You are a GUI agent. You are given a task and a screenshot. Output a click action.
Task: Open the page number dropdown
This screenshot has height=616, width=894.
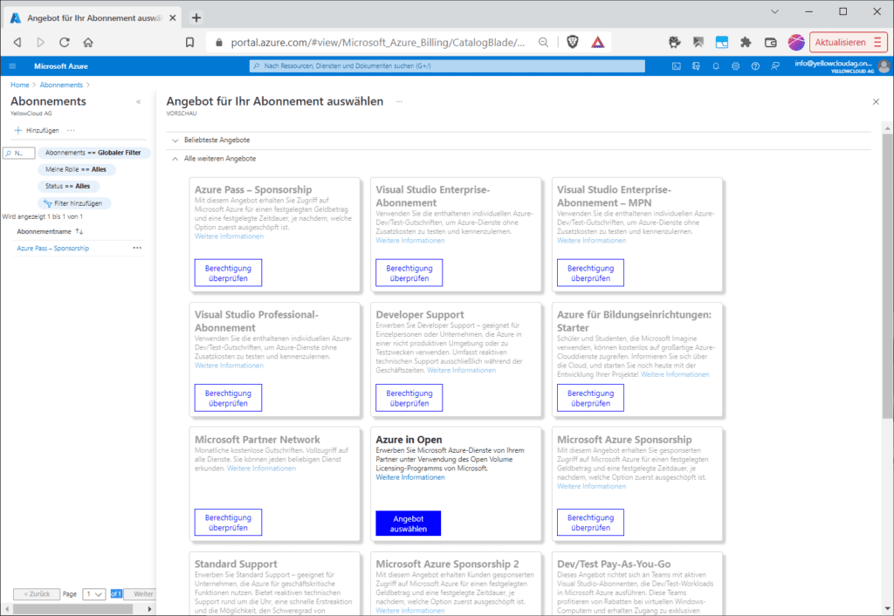pos(94,594)
